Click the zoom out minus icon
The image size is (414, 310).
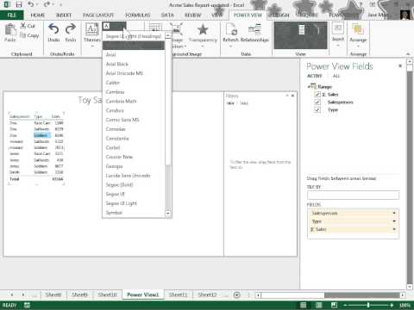pos(345,305)
